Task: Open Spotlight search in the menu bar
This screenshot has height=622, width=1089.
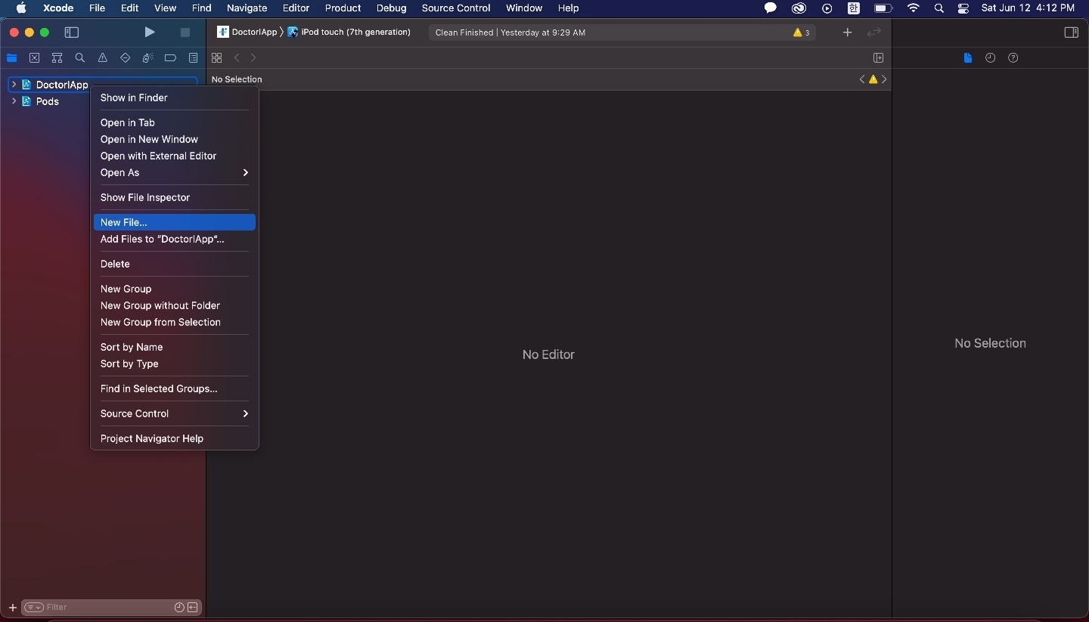Action: pyautogui.click(x=939, y=8)
